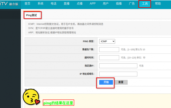Click the 数据包个数 label
Screen dimensions: 171x108
(x=88, y=49)
